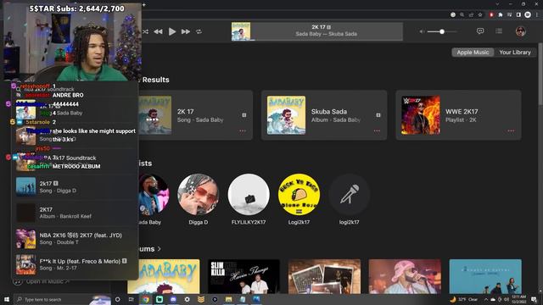Share this page from address bar
The width and height of the screenshot is (543, 305).
coord(471,15)
